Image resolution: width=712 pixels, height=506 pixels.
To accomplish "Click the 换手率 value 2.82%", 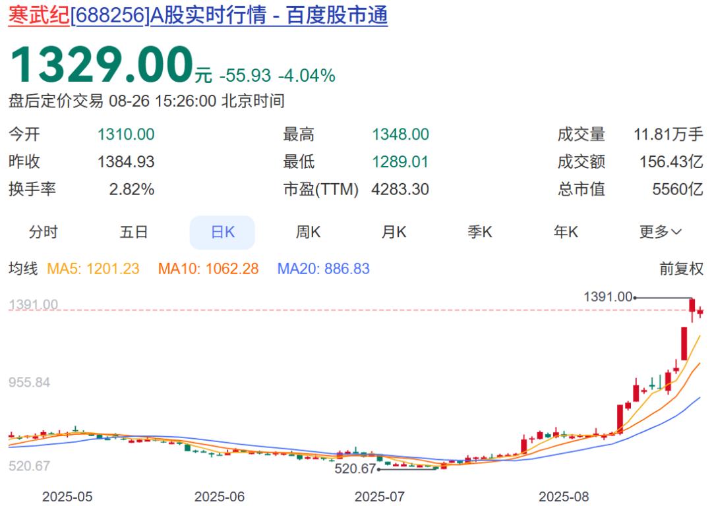I will coord(132,189).
